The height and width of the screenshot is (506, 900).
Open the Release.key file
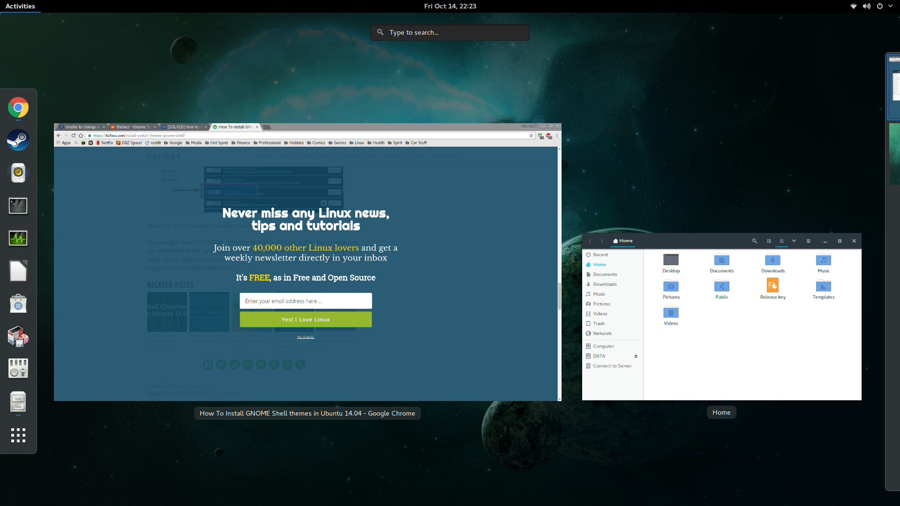click(x=772, y=289)
